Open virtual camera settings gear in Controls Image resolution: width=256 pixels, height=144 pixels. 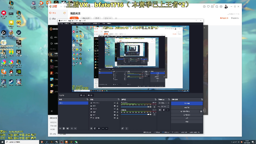(x=201, y=111)
